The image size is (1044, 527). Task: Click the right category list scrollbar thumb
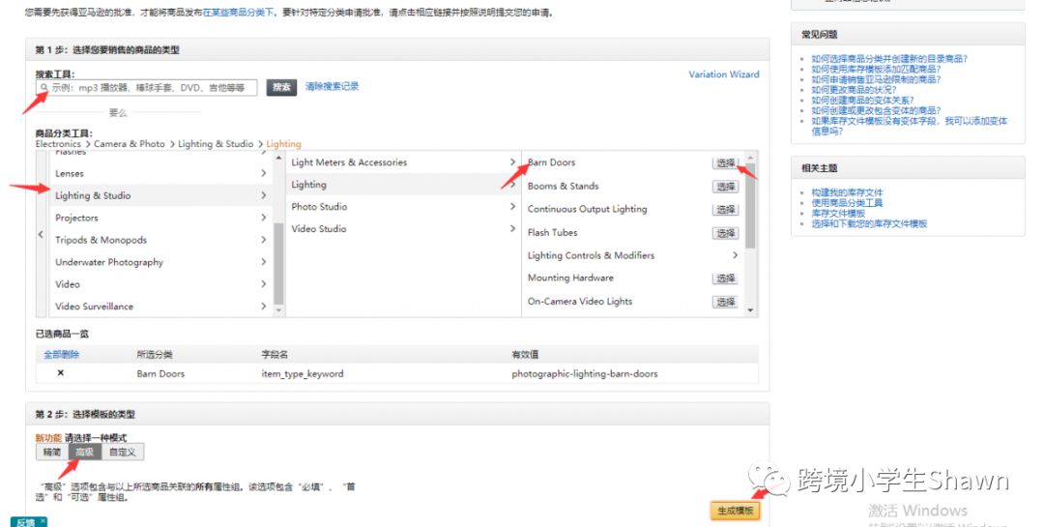tap(750, 206)
